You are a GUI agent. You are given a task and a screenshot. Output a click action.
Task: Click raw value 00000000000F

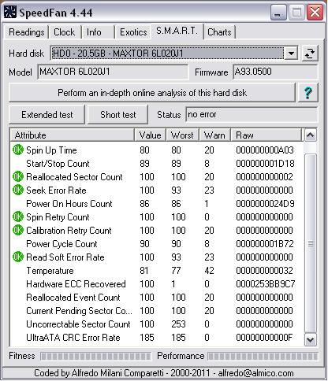point(264,338)
